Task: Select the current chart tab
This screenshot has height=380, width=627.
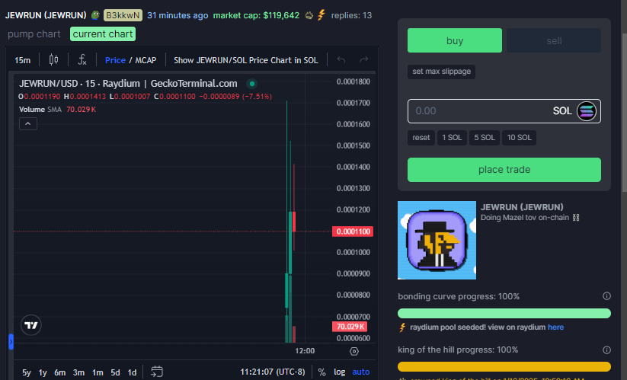Action: click(x=103, y=34)
